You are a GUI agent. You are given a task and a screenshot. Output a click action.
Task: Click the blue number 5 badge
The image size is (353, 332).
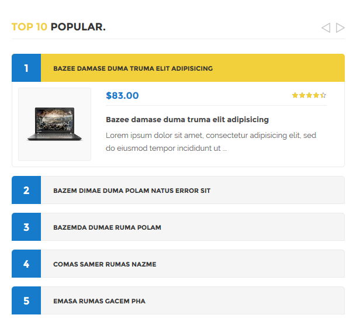(x=26, y=301)
